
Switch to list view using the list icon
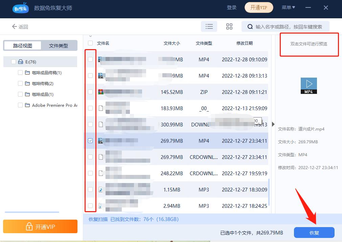[x=209, y=26]
